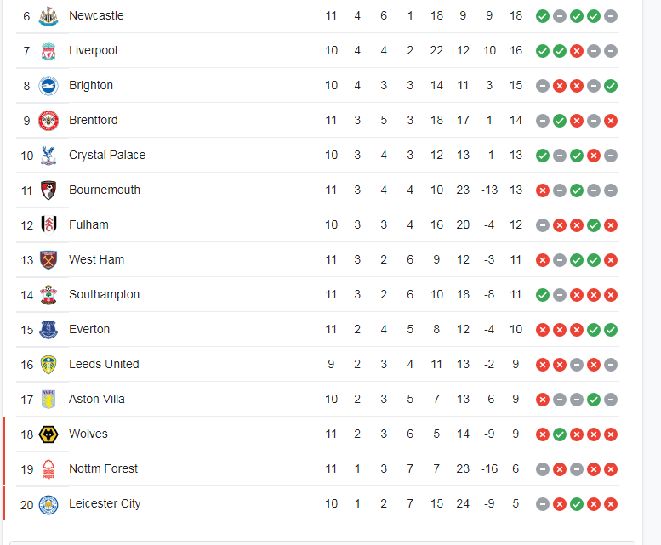Viewport: 661px width, 545px height.
Task: Click the Southampton club badge
Action: point(48,294)
